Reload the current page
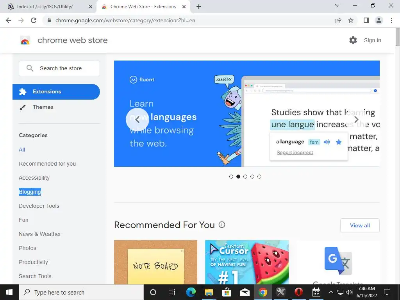Screen dimensions: 400x300 coord(34,20)
